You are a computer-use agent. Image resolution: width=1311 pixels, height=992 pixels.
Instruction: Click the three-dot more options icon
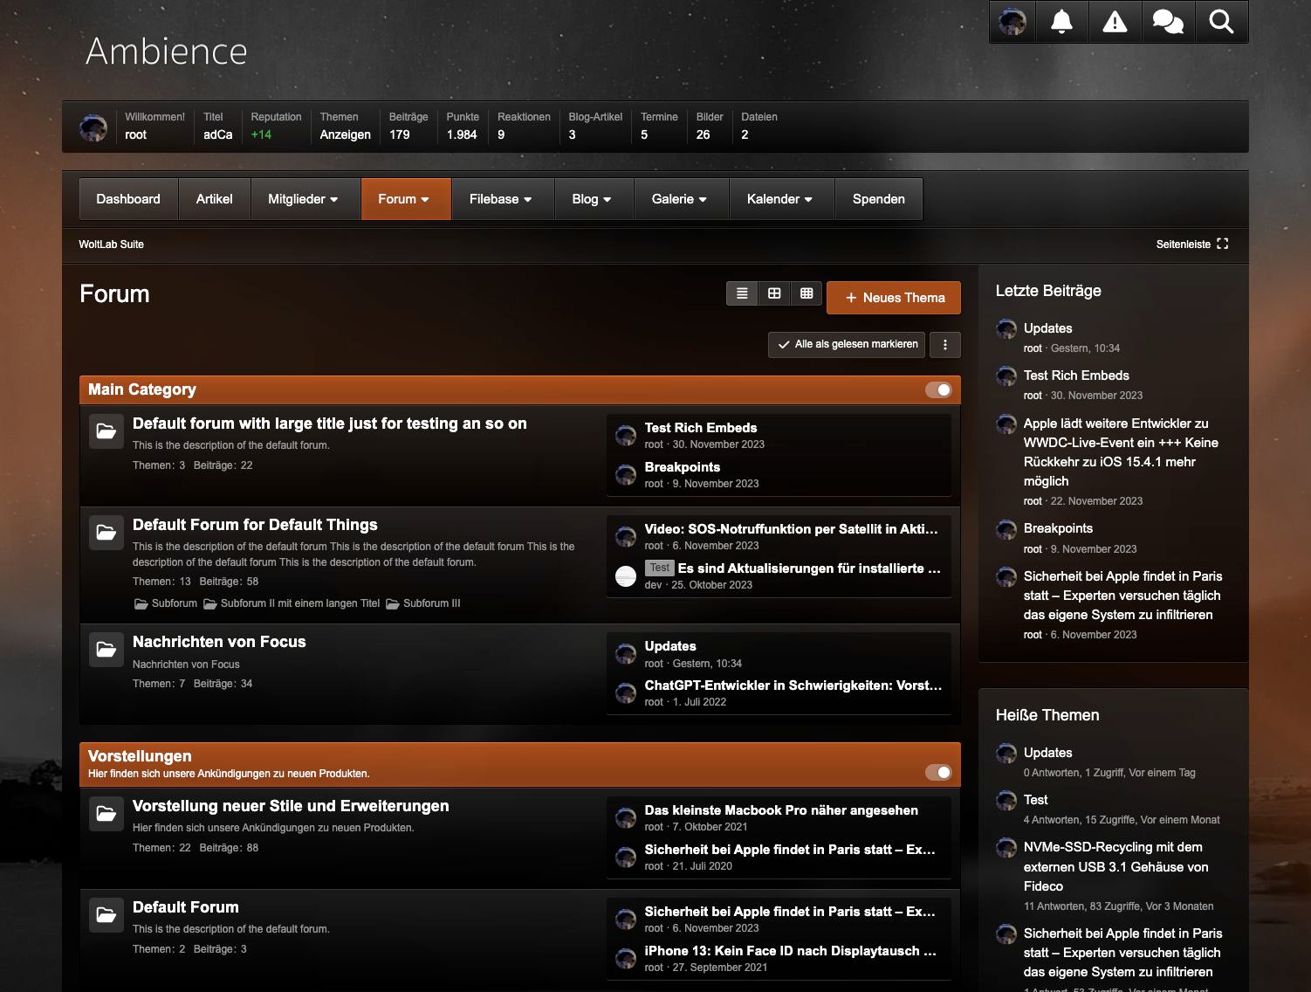[945, 345]
